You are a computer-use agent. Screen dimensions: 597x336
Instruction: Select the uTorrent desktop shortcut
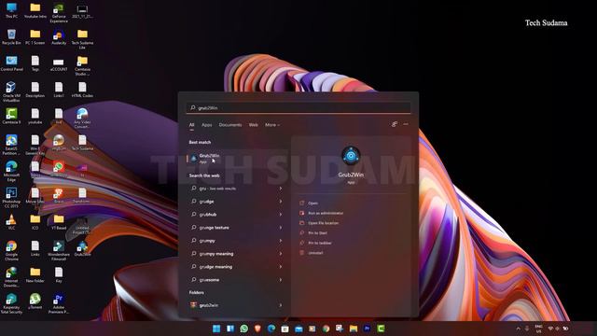pos(35,301)
